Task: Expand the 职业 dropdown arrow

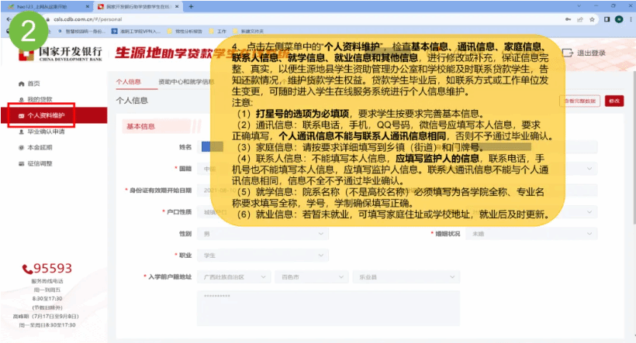Action: point(321,256)
